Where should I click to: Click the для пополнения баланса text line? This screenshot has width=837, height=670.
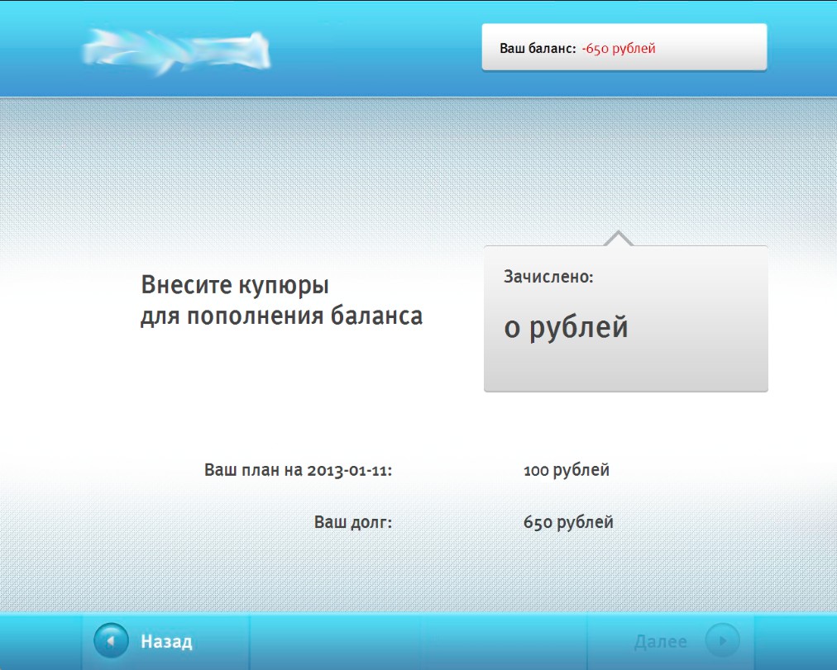(x=282, y=316)
